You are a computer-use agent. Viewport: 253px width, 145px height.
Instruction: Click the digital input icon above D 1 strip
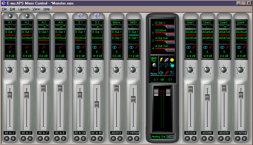point(80,16)
